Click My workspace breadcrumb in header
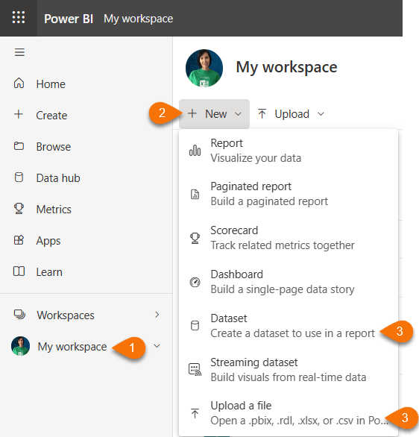 [x=139, y=19]
